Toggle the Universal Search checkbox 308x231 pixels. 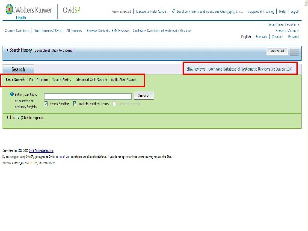click(x=114, y=104)
